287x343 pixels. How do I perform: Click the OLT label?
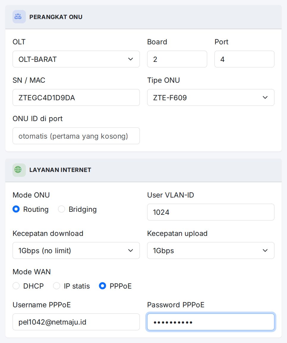(x=19, y=42)
